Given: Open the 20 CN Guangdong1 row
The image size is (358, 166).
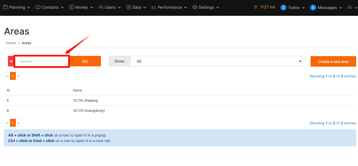Looking at the screenshot, I should tap(89, 110).
